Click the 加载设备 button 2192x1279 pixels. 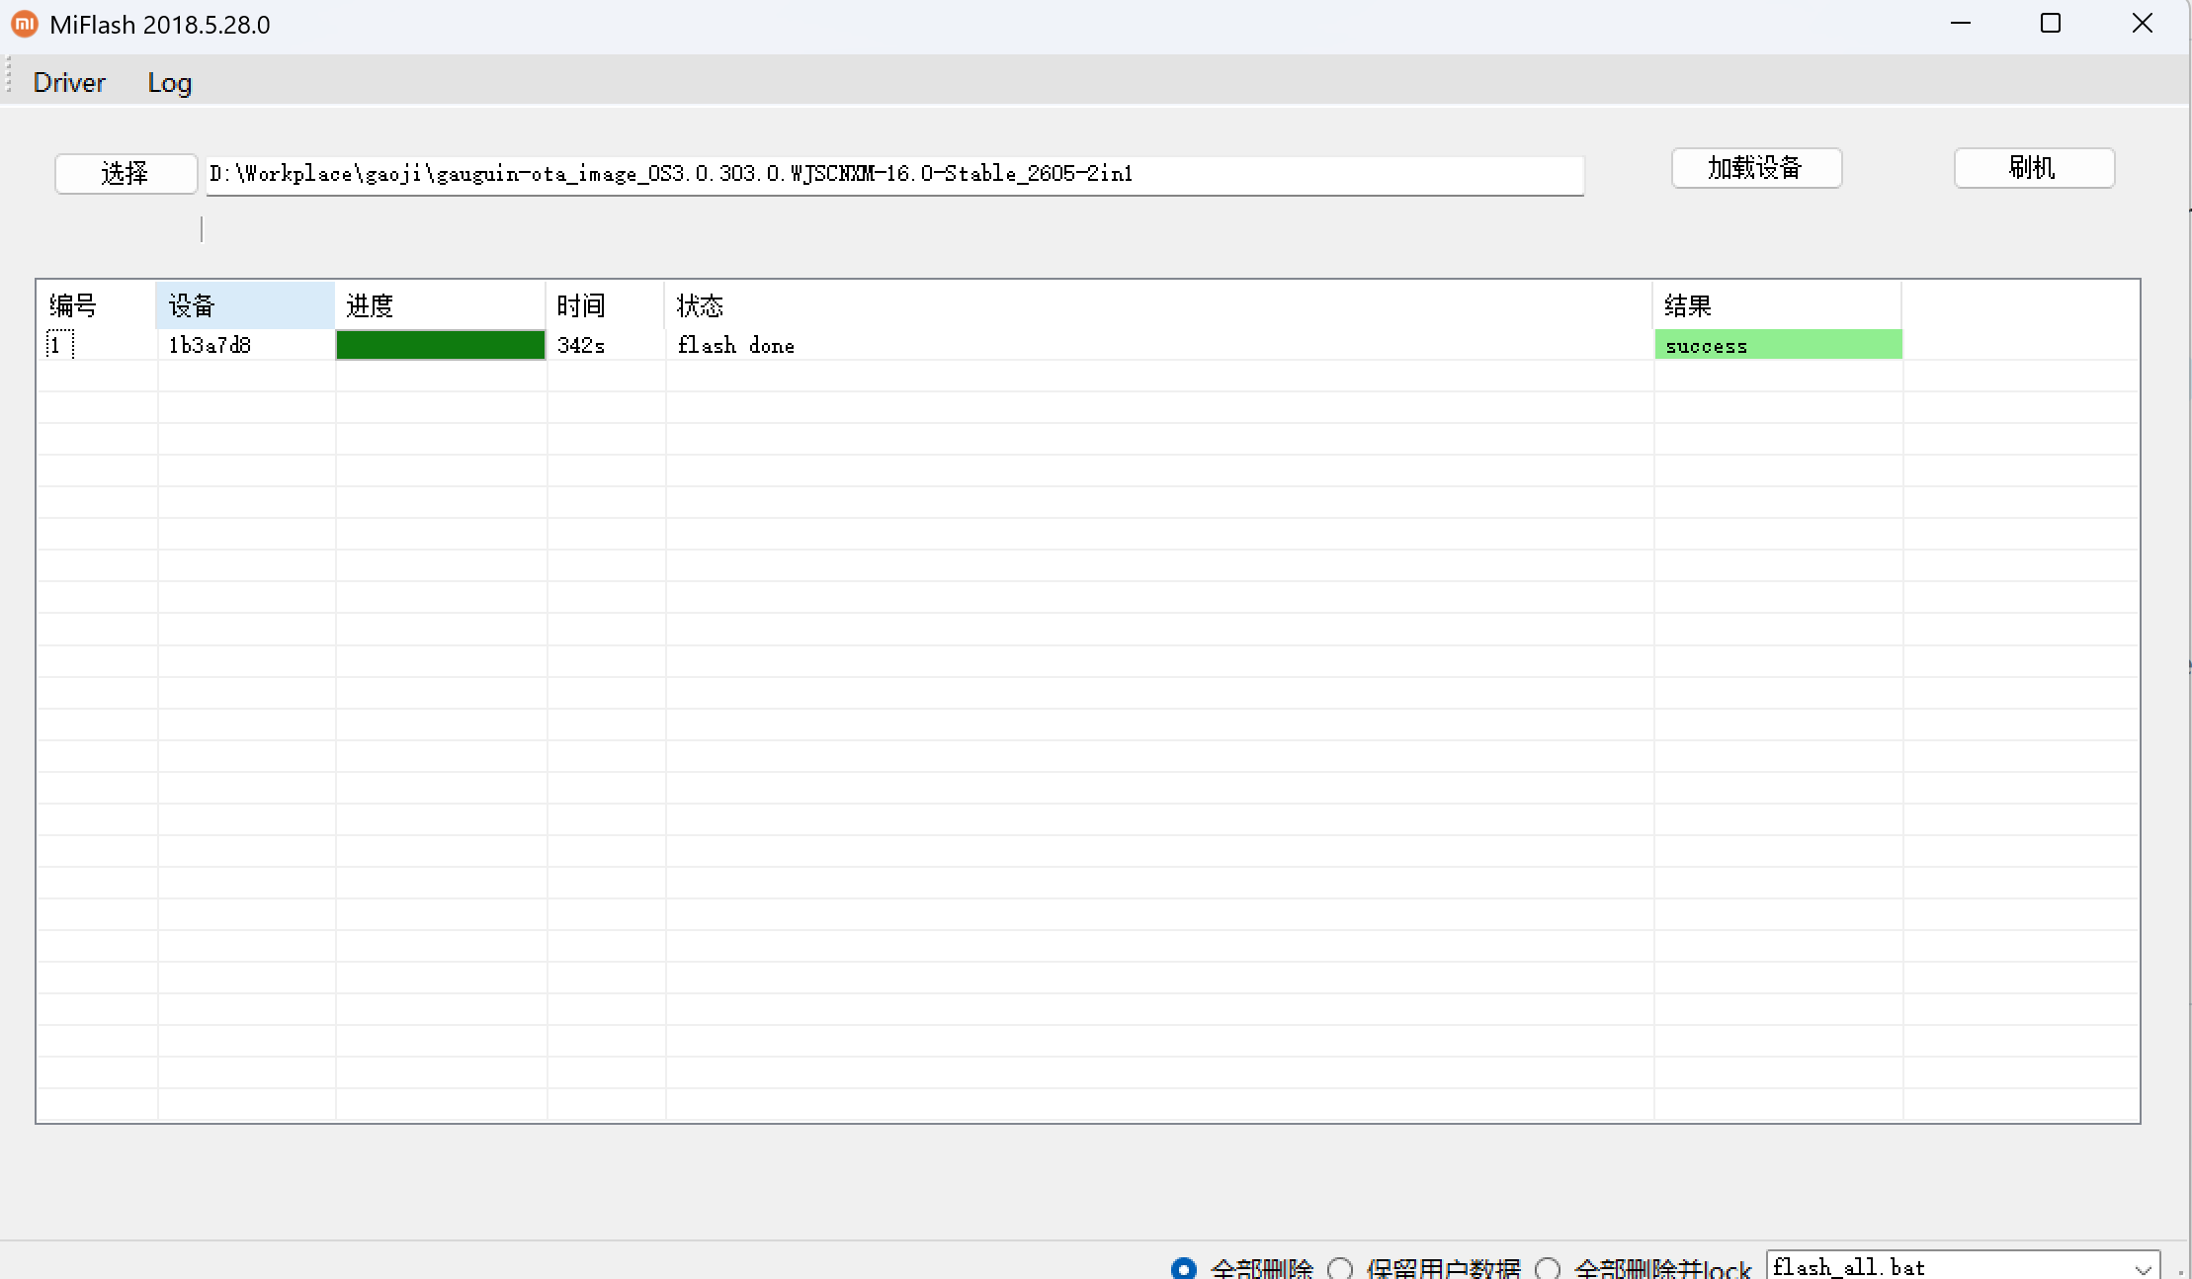(x=1756, y=168)
